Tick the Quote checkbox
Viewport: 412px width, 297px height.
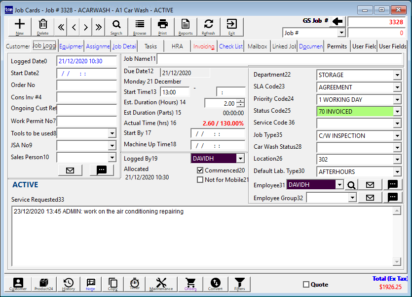coord(306,285)
